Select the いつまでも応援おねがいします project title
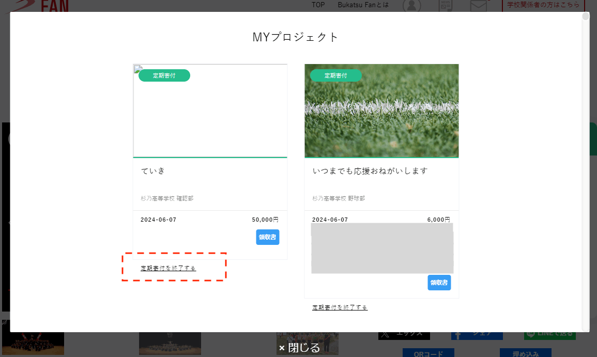 (x=370, y=171)
